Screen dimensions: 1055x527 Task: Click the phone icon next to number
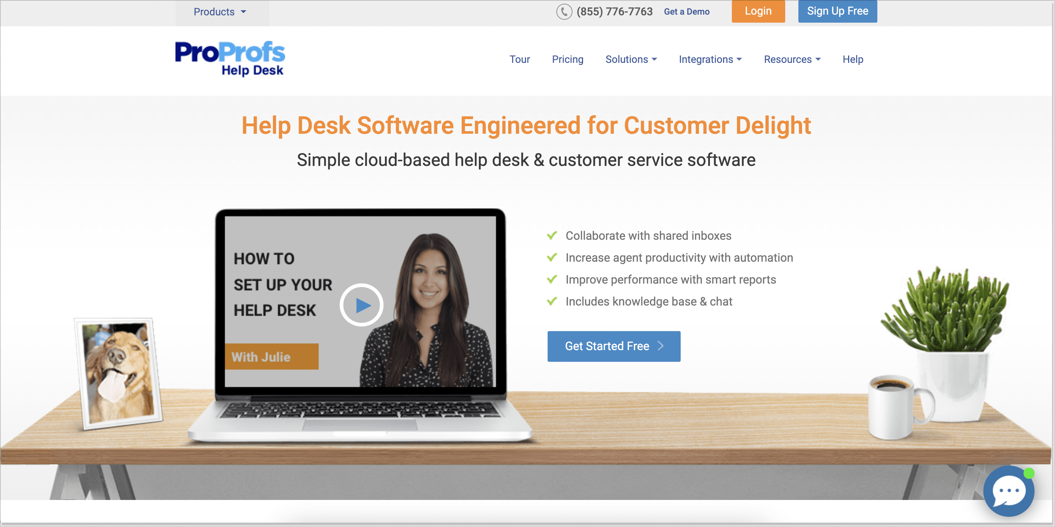pyautogui.click(x=564, y=11)
